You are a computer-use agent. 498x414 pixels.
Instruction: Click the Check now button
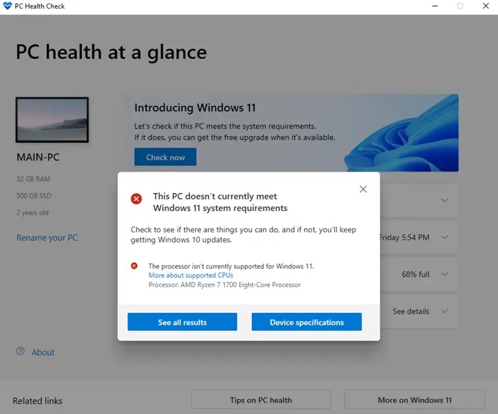[165, 156]
